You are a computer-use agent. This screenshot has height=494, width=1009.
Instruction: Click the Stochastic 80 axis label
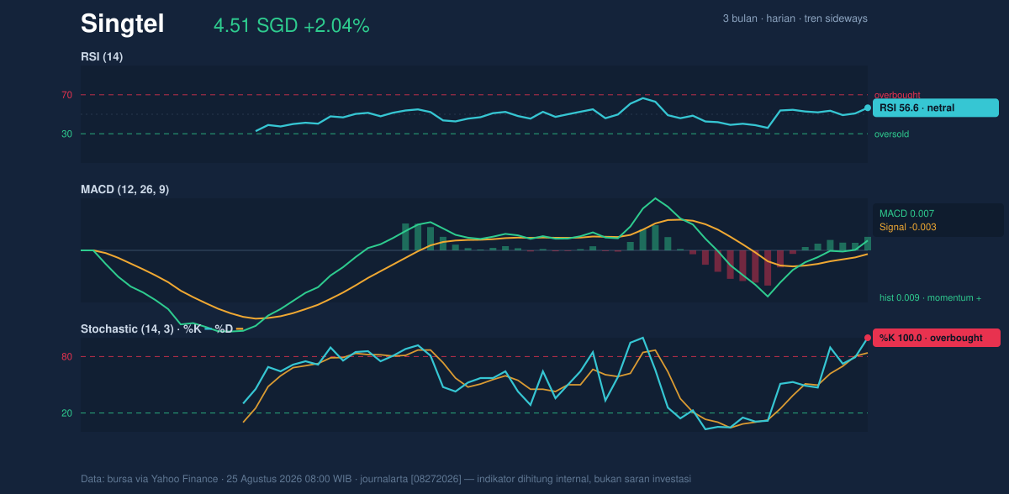(x=66, y=357)
